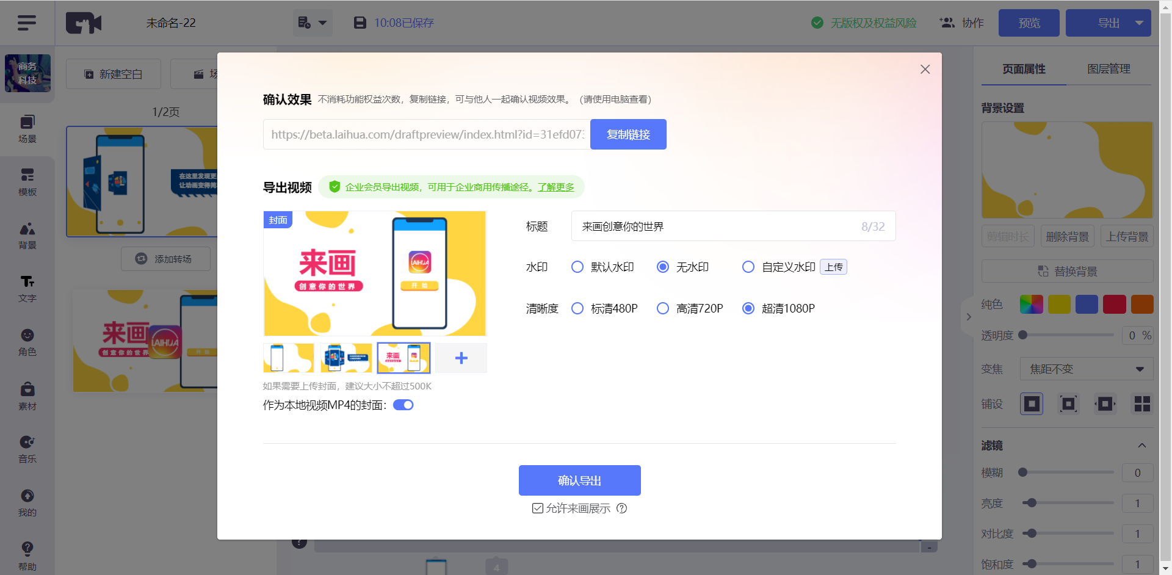Click the 对比度 slider handle

coord(1032,533)
